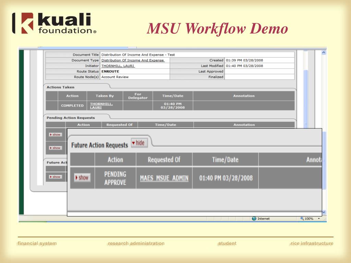Click the browser scrollbar up arrow

point(324,52)
